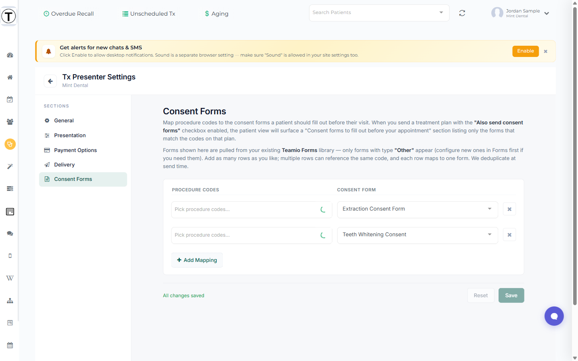This screenshot has width=578, height=361.
Task: Click the Reset button
Action: (480, 295)
